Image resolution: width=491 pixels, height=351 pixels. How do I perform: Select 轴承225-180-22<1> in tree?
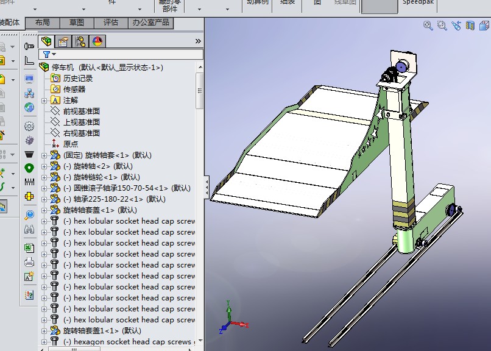(115, 199)
